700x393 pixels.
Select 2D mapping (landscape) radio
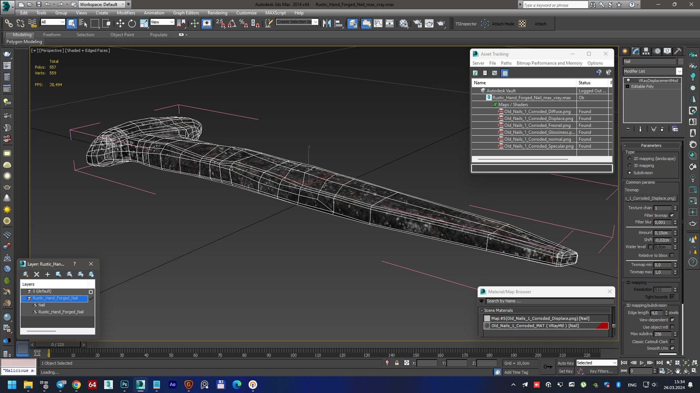[629, 159]
